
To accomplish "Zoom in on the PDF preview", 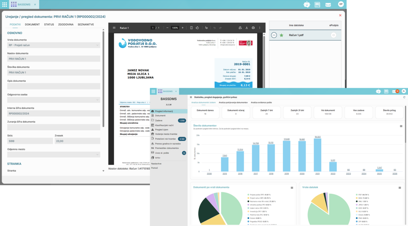I will tap(182, 28).
